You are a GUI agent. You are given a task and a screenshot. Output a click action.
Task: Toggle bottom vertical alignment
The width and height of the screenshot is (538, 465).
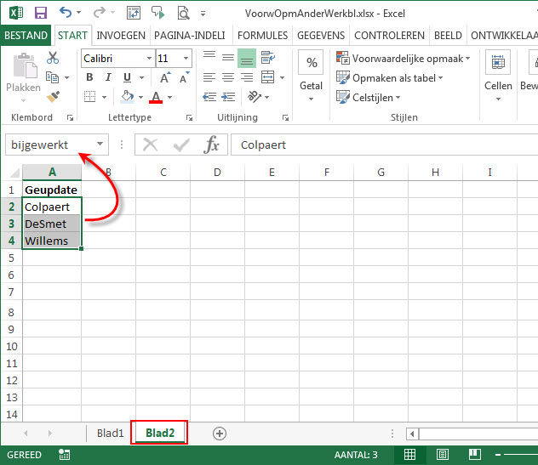tap(247, 58)
